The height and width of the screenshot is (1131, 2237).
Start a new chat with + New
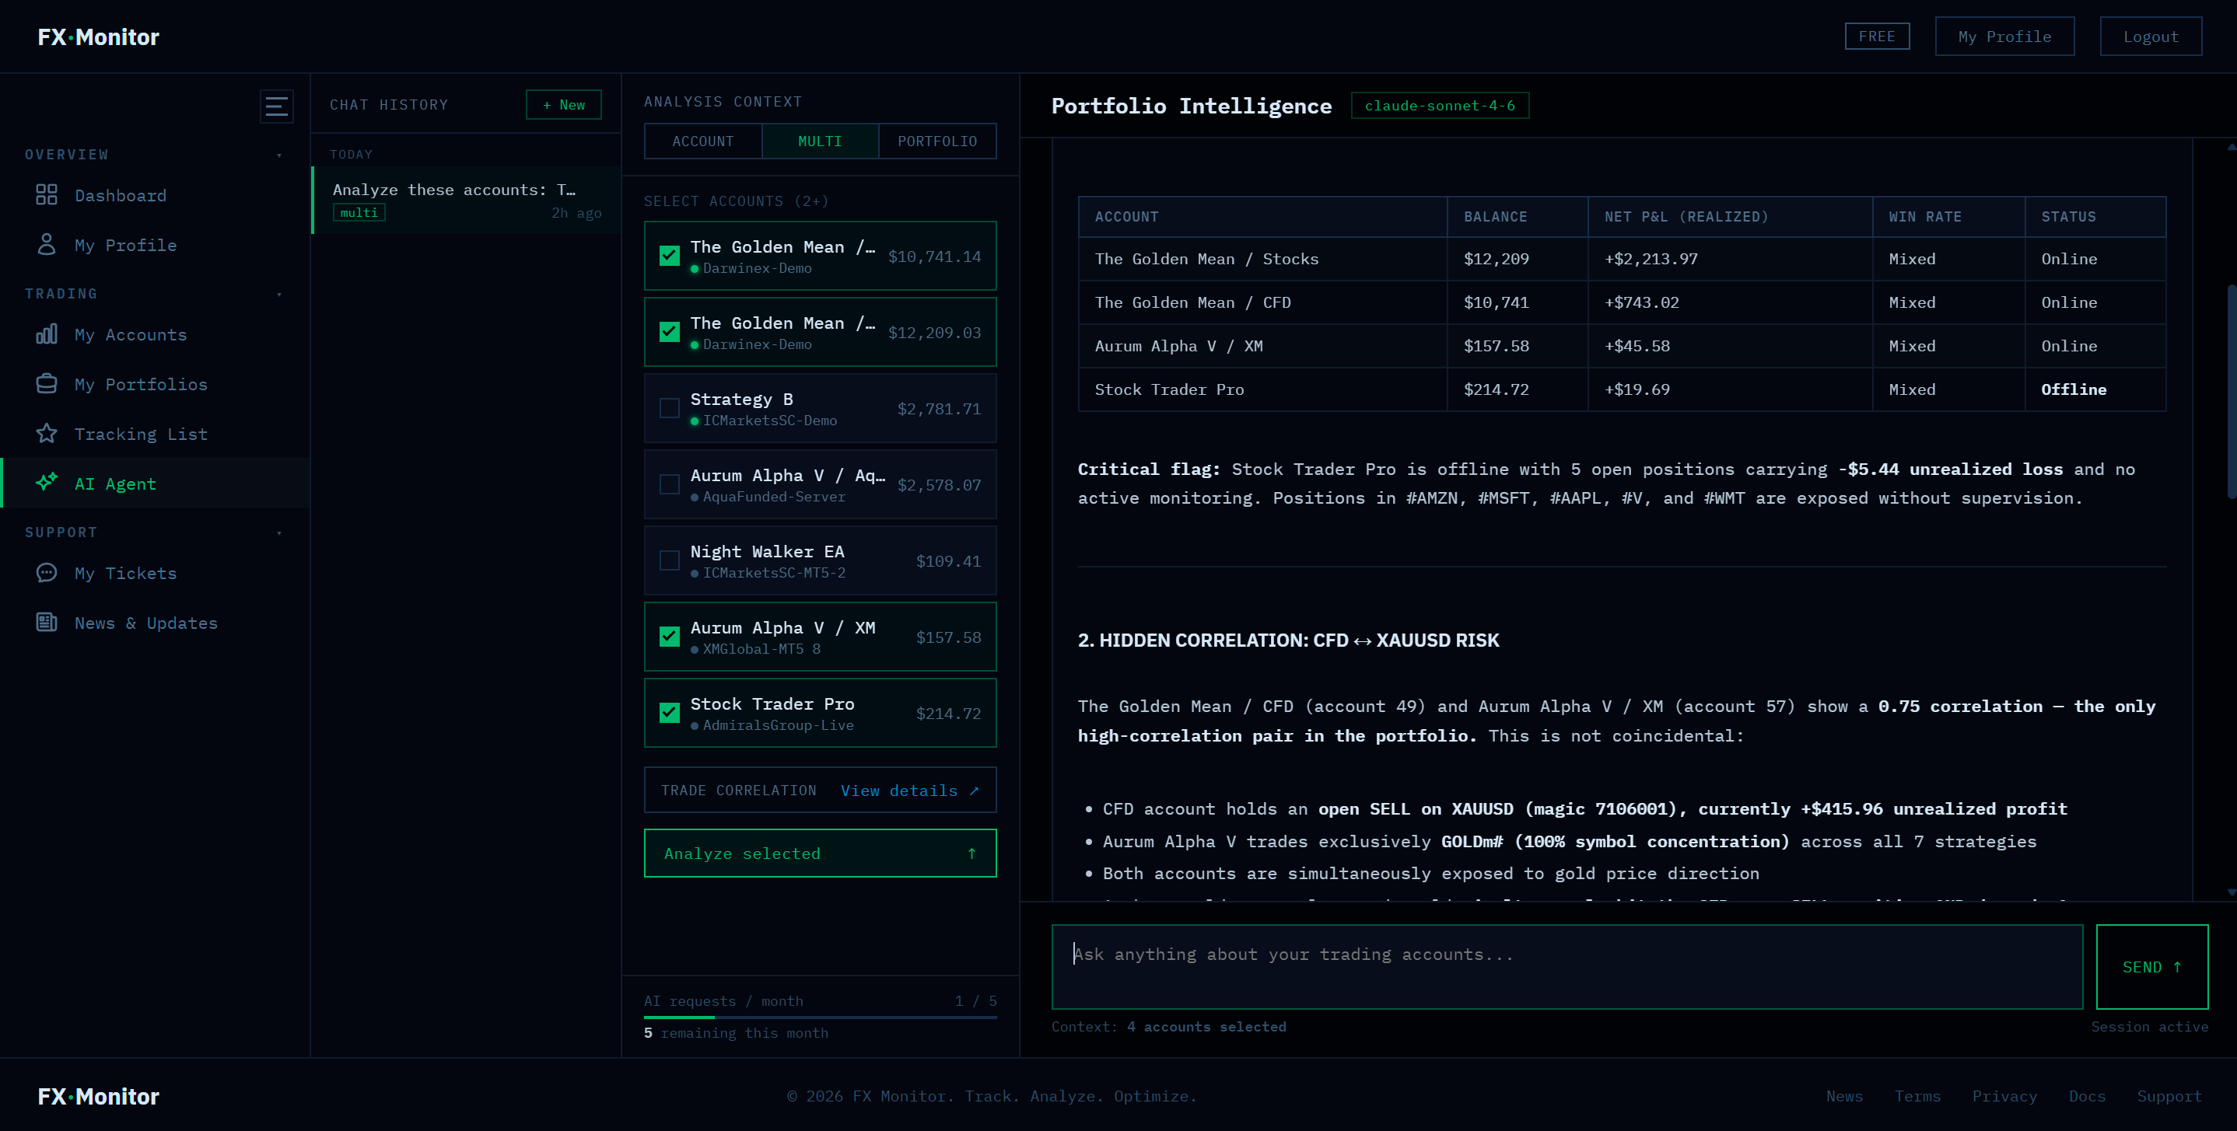(x=564, y=105)
